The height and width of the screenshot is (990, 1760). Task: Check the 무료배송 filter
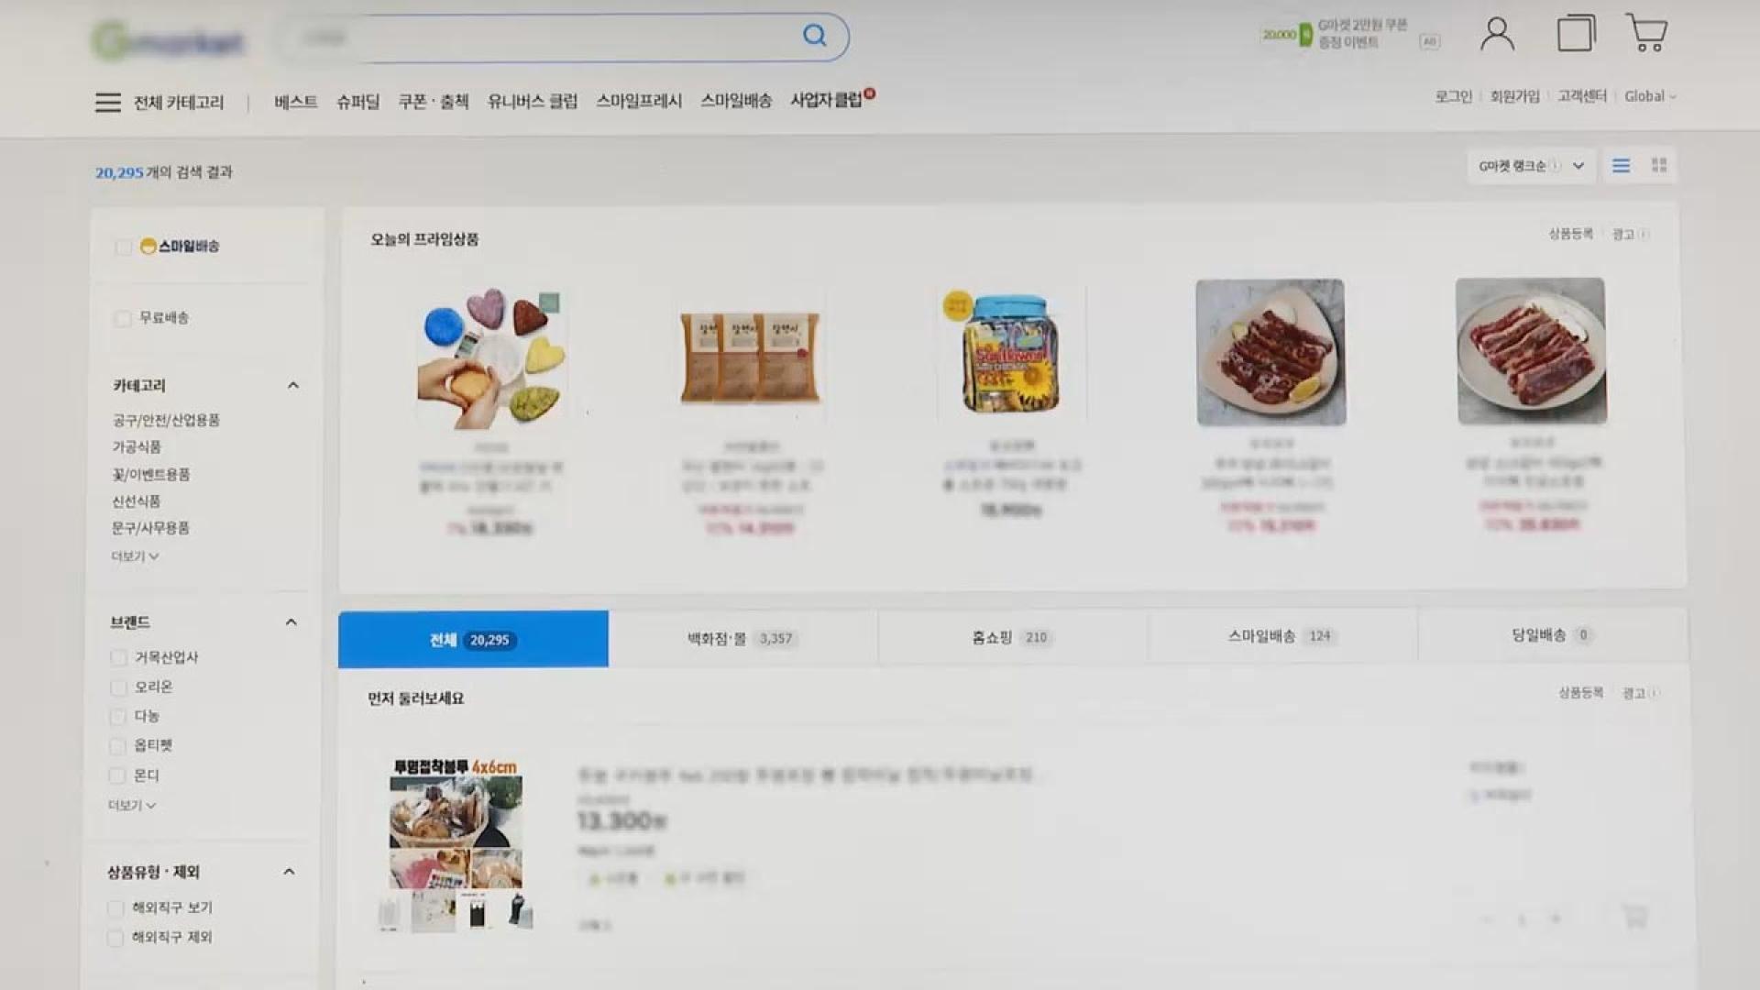click(123, 318)
